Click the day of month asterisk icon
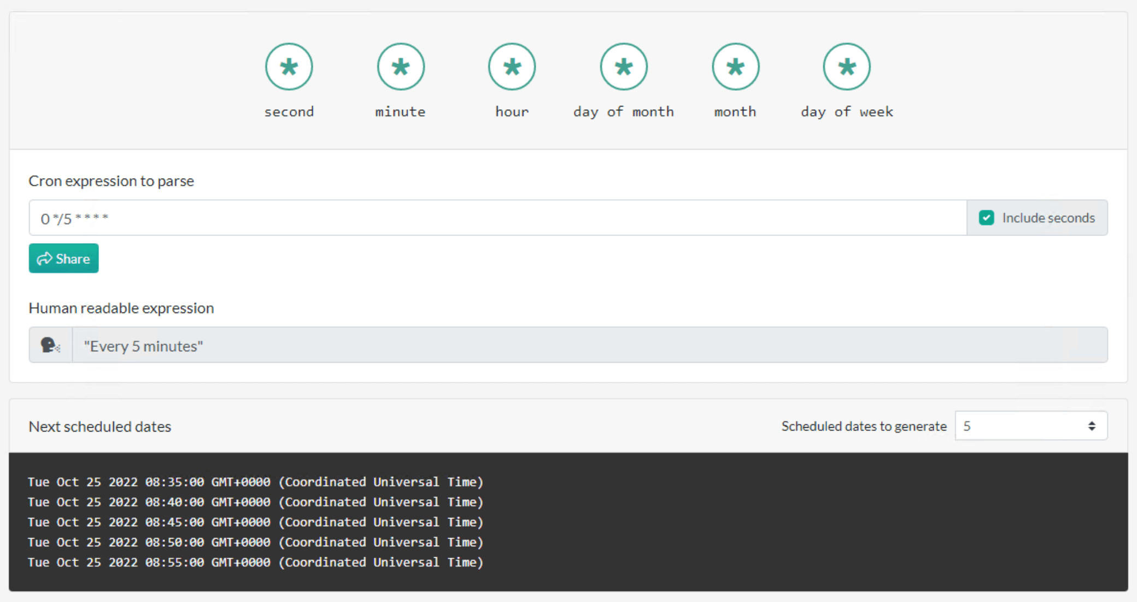The width and height of the screenshot is (1137, 602). tap(623, 66)
